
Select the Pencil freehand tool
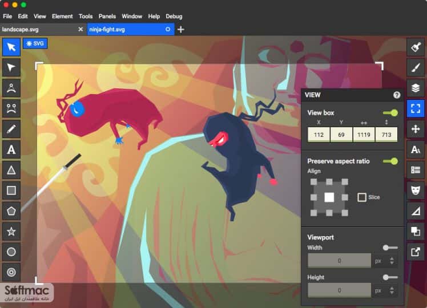(11, 129)
